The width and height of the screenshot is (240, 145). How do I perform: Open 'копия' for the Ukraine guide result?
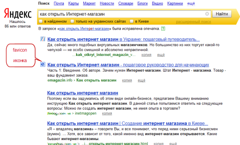click(146, 55)
